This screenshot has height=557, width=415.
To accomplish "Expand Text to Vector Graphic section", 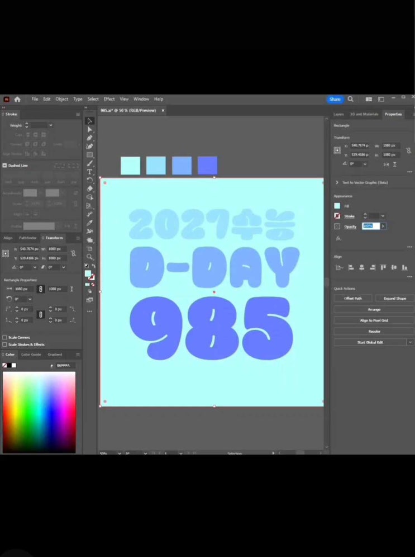I will pyautogui.click(x=337, y=182).
